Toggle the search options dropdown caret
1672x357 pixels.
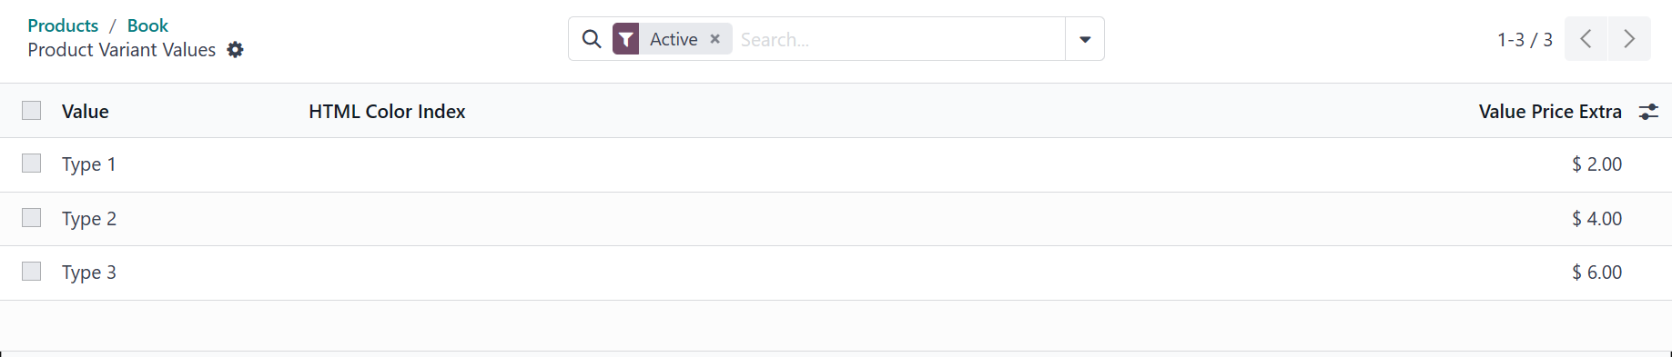(1085, 39)
